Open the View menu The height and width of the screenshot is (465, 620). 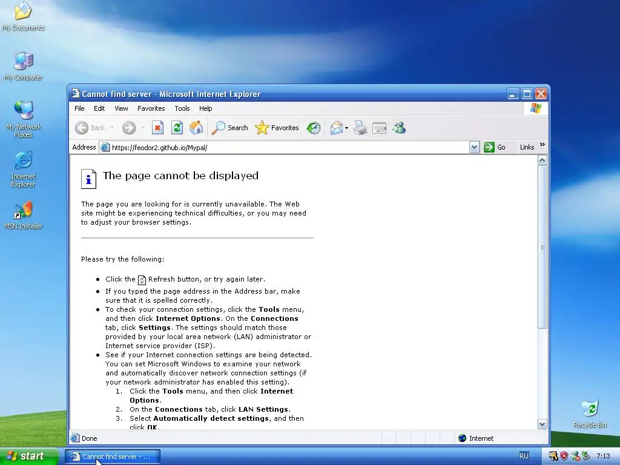tap(121, 108)
